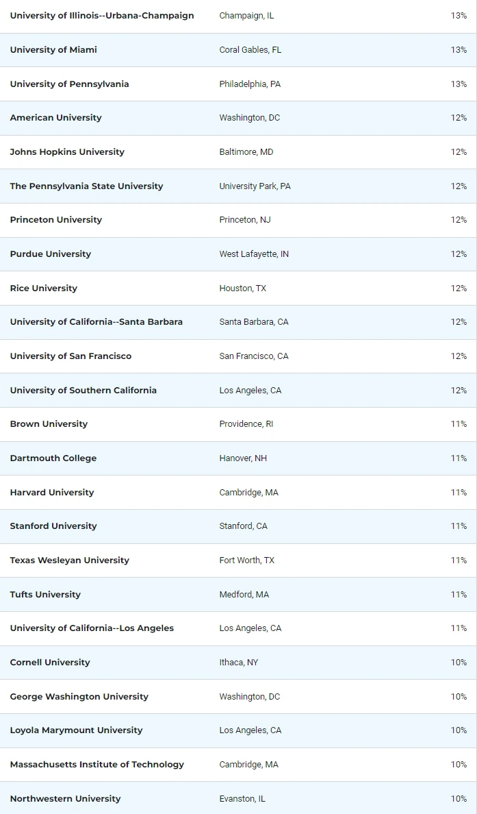The image size is (477, 814).
Task: Select Texas Wesleyan University row
Action: 69,560
